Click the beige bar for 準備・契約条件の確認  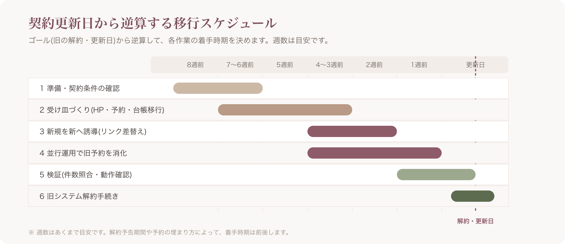(x=218, y=88)
